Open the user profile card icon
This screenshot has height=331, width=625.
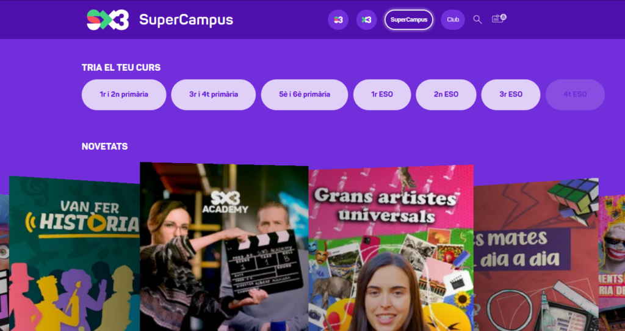[499, 18]
